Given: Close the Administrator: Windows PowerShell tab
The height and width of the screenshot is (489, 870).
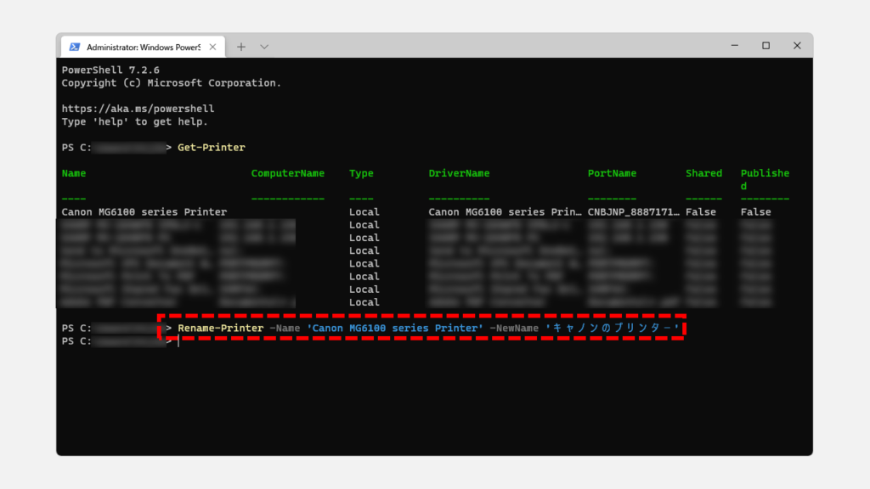Looking at the screenshot, I should 212,46.
